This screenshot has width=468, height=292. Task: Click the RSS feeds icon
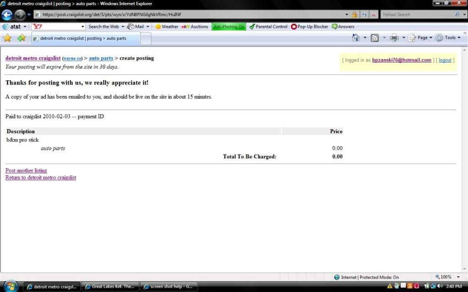point(375,38)
